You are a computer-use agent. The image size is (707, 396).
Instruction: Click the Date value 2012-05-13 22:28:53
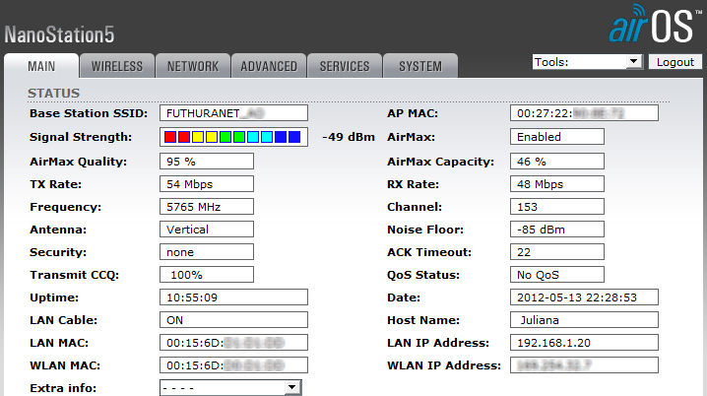(584, 297)
